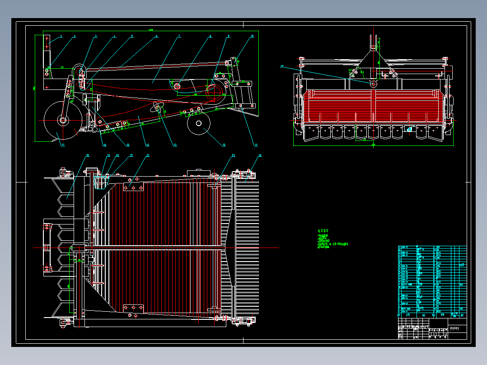Click part callout number 24 above plan view
The height and width of the screenshot is (365, 487).
[x=260, y=155]
